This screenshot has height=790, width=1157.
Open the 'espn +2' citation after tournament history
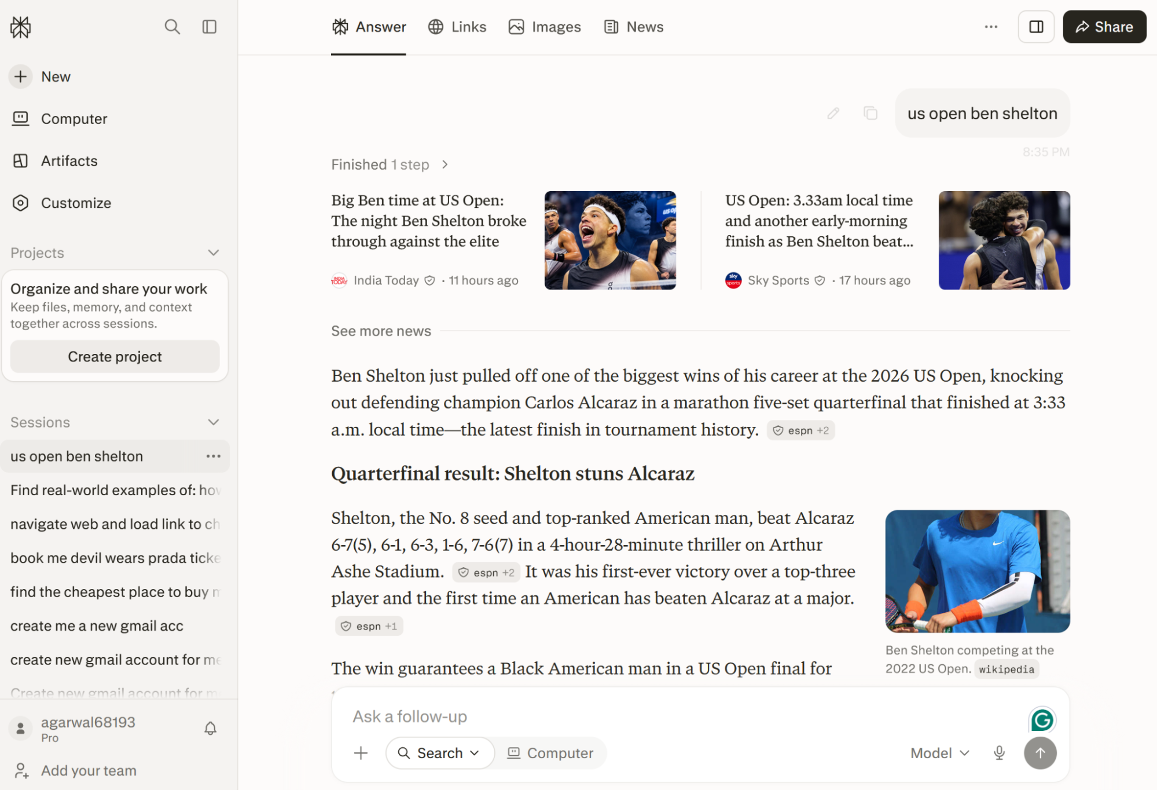(800, 430)
